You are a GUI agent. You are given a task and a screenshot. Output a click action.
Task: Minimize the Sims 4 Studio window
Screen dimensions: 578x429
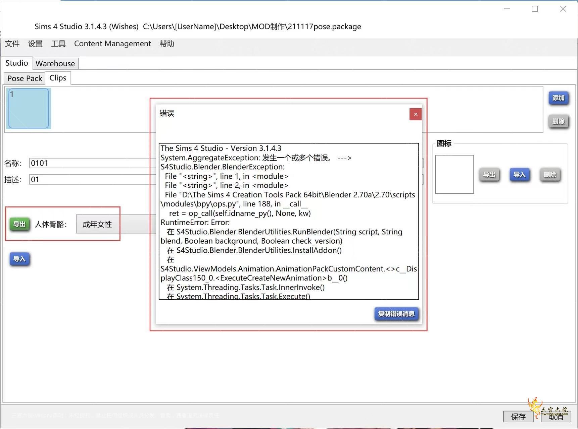[507, 9]
